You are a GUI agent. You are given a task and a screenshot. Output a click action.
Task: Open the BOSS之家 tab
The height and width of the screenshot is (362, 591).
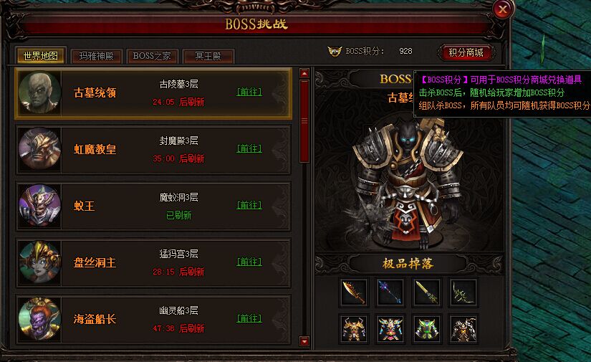pos(152,56)
